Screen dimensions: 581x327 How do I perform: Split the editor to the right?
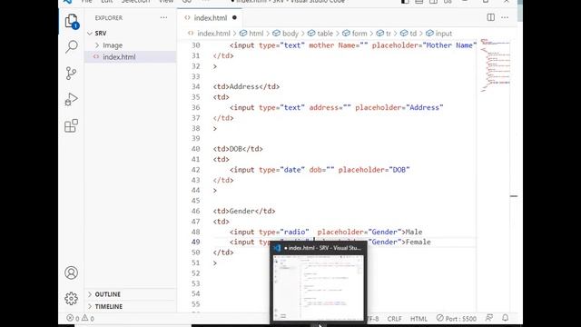coord(490,17)
